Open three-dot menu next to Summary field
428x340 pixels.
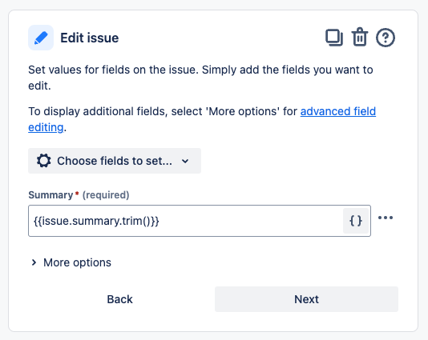[386, 218]
